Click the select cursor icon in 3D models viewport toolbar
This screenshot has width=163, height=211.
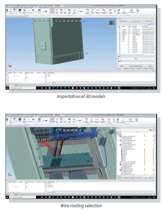tap(56, 21)
